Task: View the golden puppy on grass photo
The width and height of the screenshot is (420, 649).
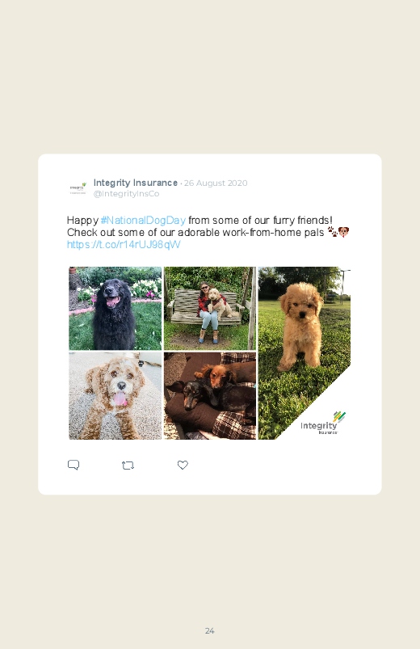Action: (304, 352)
